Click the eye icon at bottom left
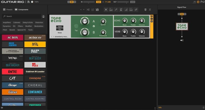This screenshot has height=110, width=205. [x=2, y=108]
